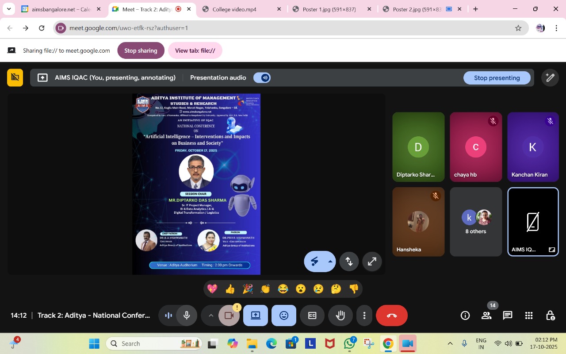Open the poster presentation thumbnail
The height and width of the screenshot is (354, 566).
pos(196,184)
